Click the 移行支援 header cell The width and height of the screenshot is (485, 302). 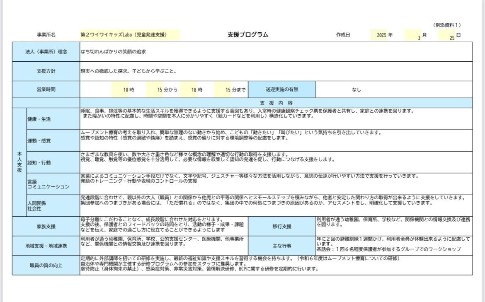[282, 226]
